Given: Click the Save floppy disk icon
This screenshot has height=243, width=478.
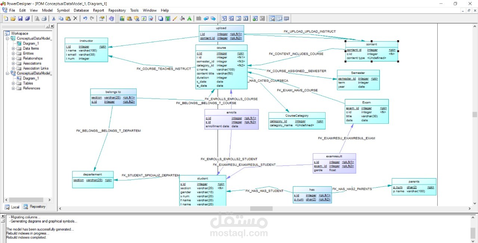Looking at the screenshot, I should coord(20,18).
